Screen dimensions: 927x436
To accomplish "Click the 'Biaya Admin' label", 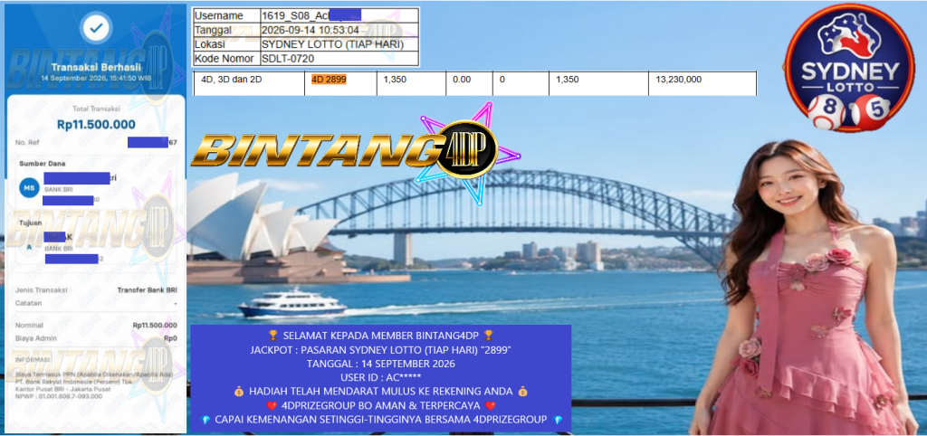I will click(x=36, y=338).
